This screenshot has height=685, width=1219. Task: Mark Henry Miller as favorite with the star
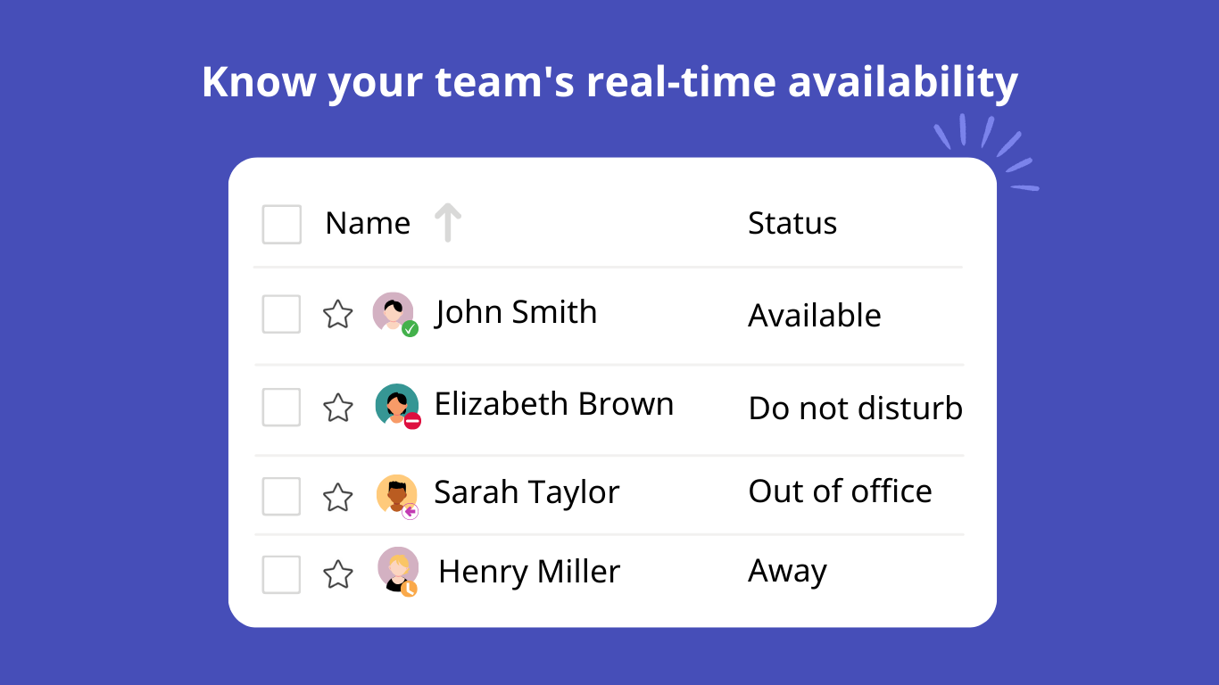tap(338, 575)
